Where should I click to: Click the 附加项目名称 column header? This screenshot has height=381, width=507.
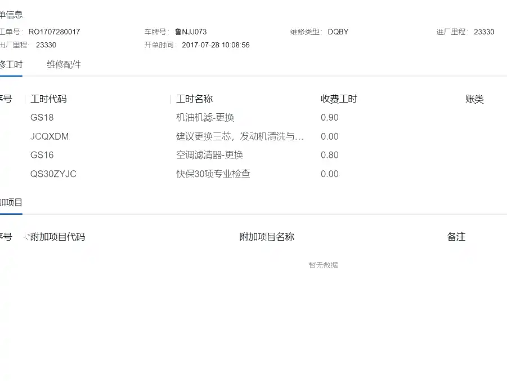[x=267, y=237]
